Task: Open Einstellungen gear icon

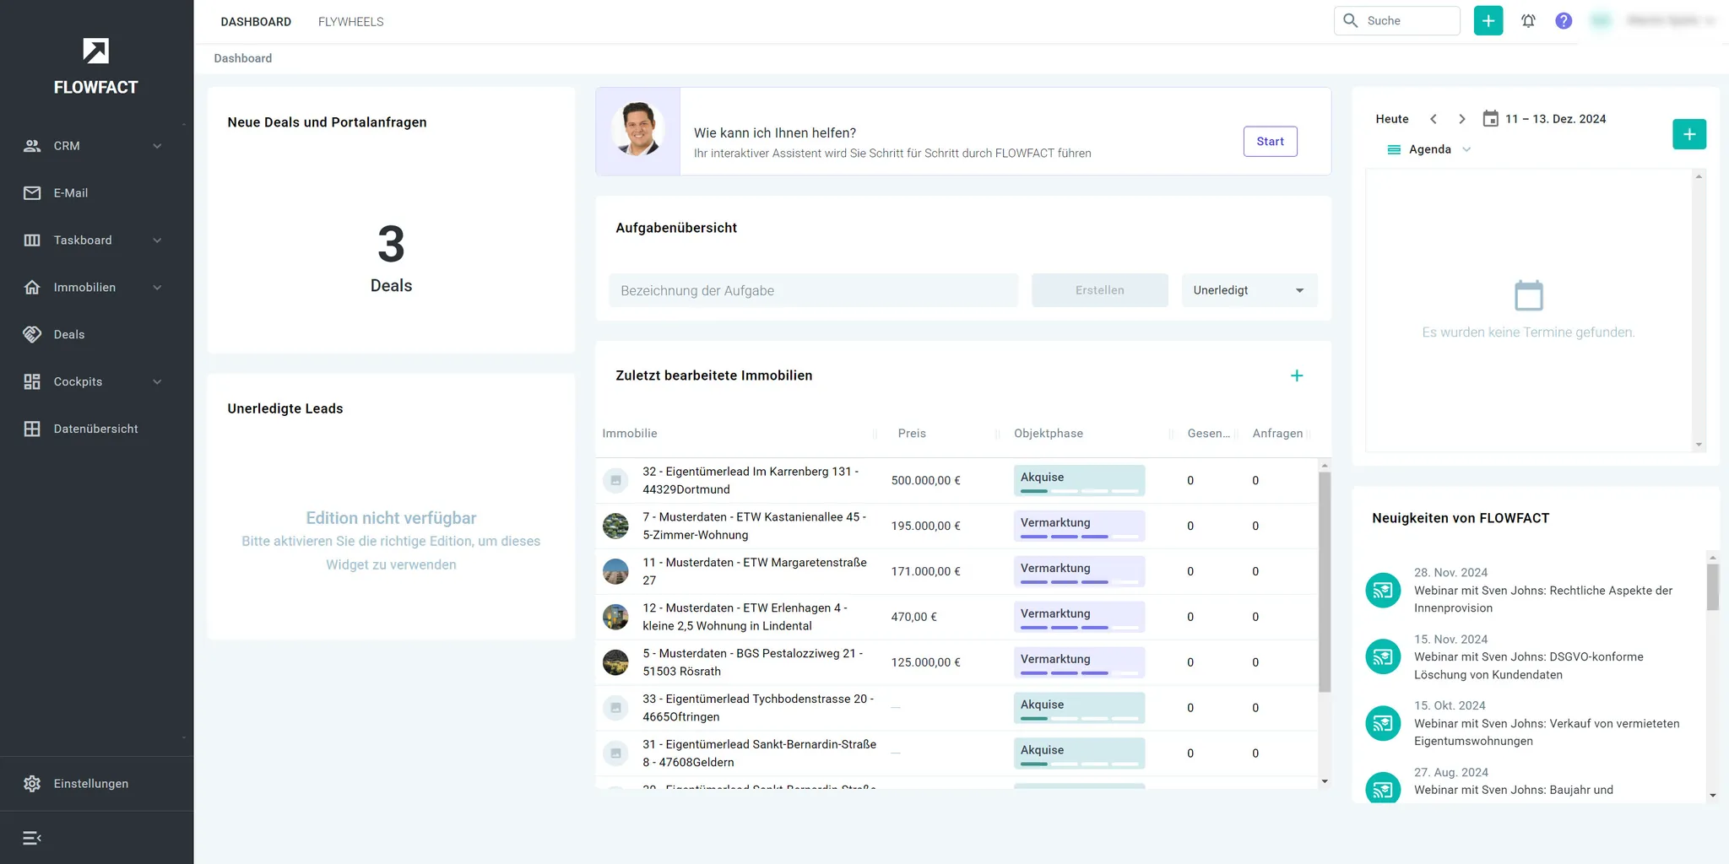Action: click(32, 784)
